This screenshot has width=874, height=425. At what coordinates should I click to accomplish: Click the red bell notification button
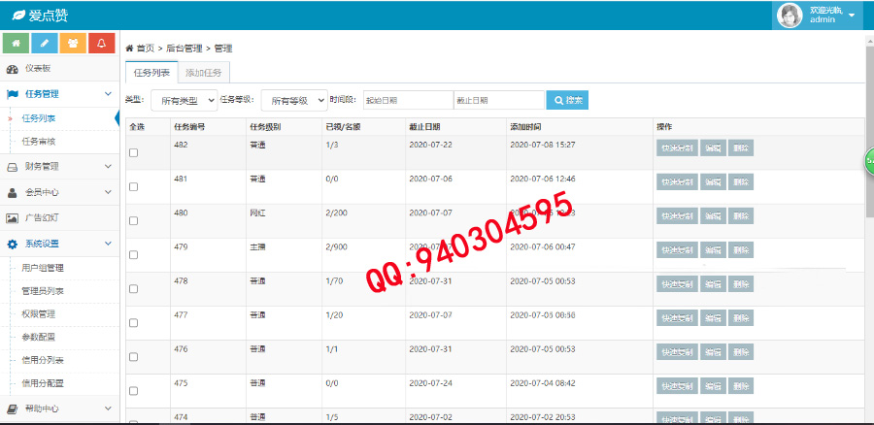(101, 44)
